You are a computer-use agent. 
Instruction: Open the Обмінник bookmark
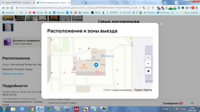tap(149, 12)
